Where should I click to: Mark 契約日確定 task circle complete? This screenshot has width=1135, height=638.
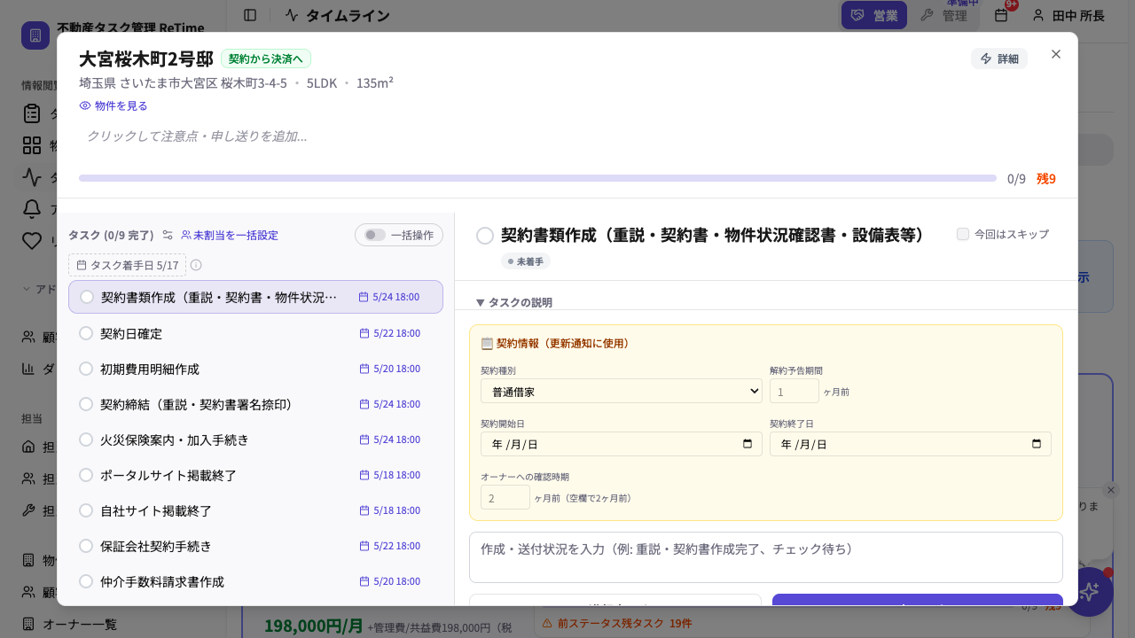[x=86, y=333]
